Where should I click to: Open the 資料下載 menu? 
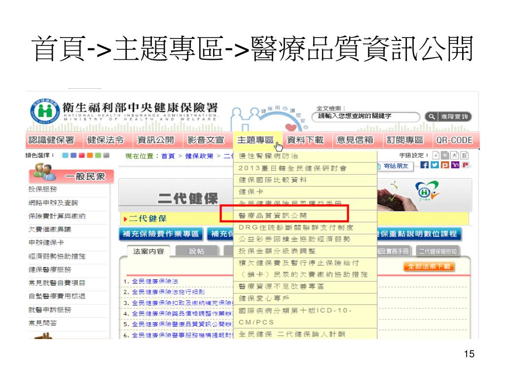[305, 140]
